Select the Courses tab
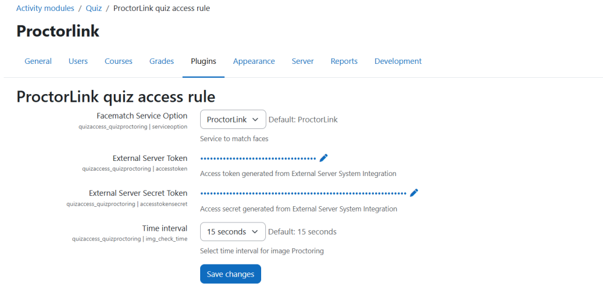 coord(118,61)
